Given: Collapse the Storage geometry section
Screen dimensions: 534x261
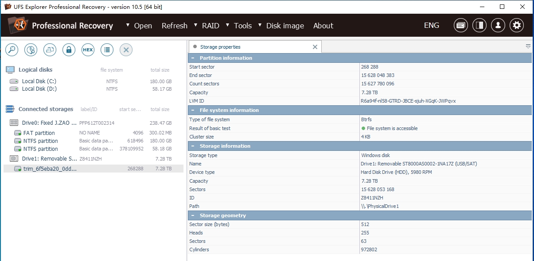Looking at the screenshot, I should [193, 215].
